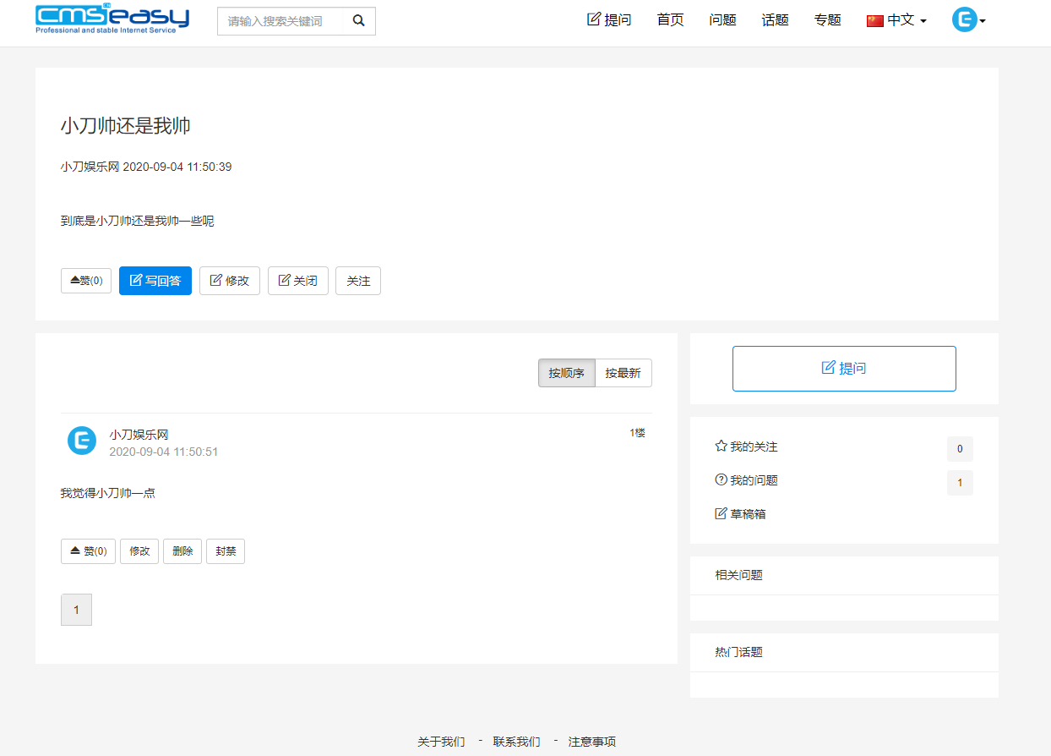Open 话题 in top navigation
The width and height of the screenshot is (1051, 756).
click(775, 20)
